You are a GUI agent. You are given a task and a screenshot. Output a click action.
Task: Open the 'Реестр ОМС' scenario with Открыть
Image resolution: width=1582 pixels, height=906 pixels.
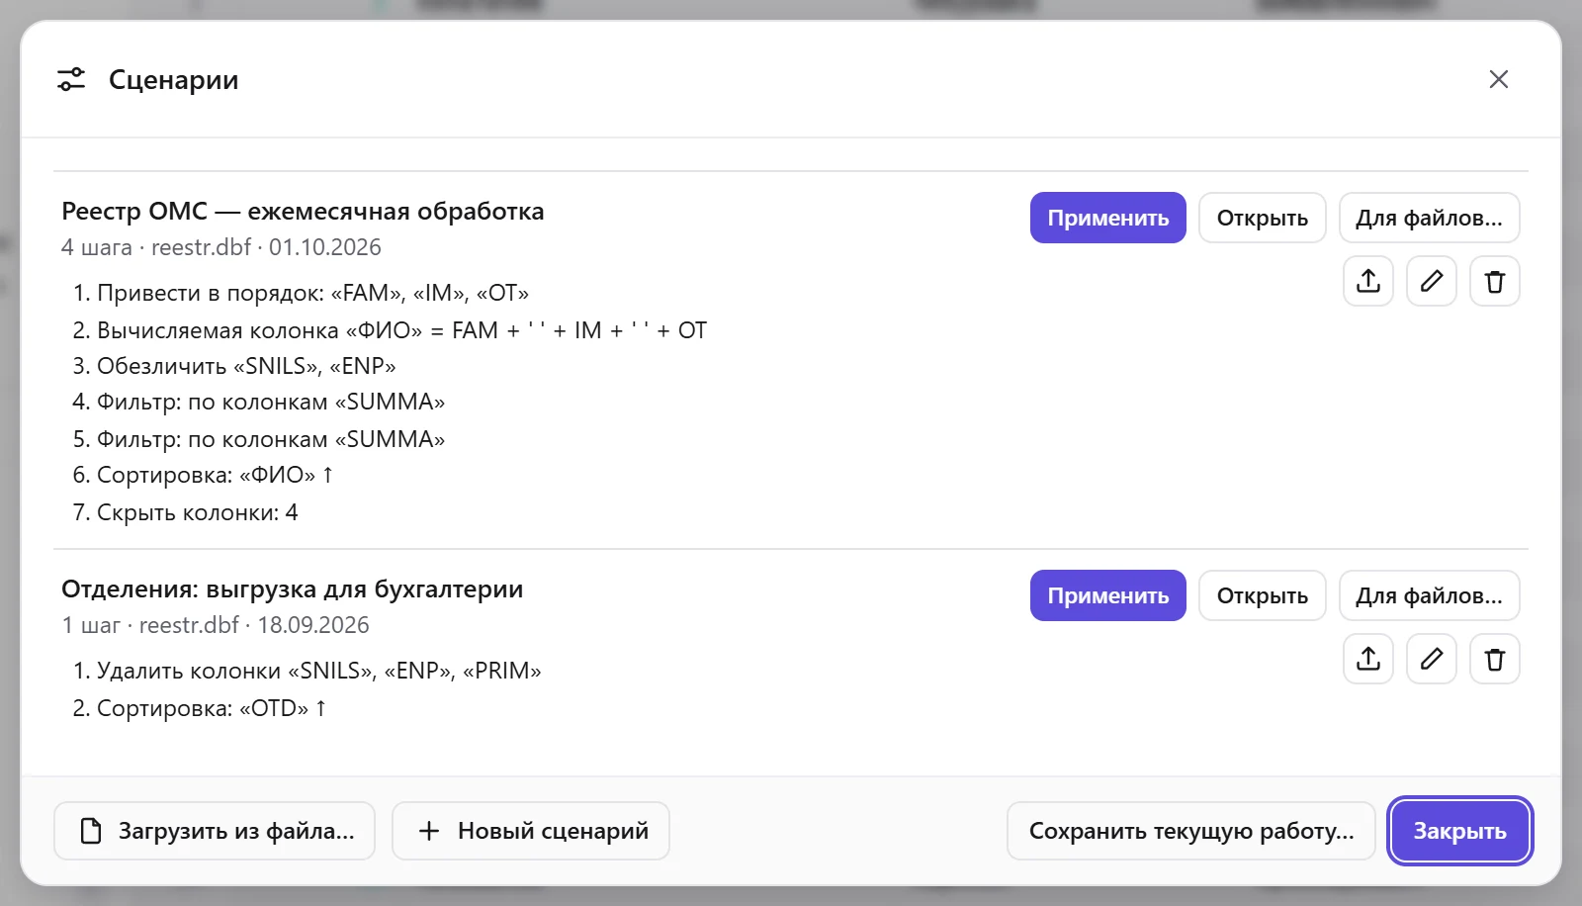coord(1263,218)
